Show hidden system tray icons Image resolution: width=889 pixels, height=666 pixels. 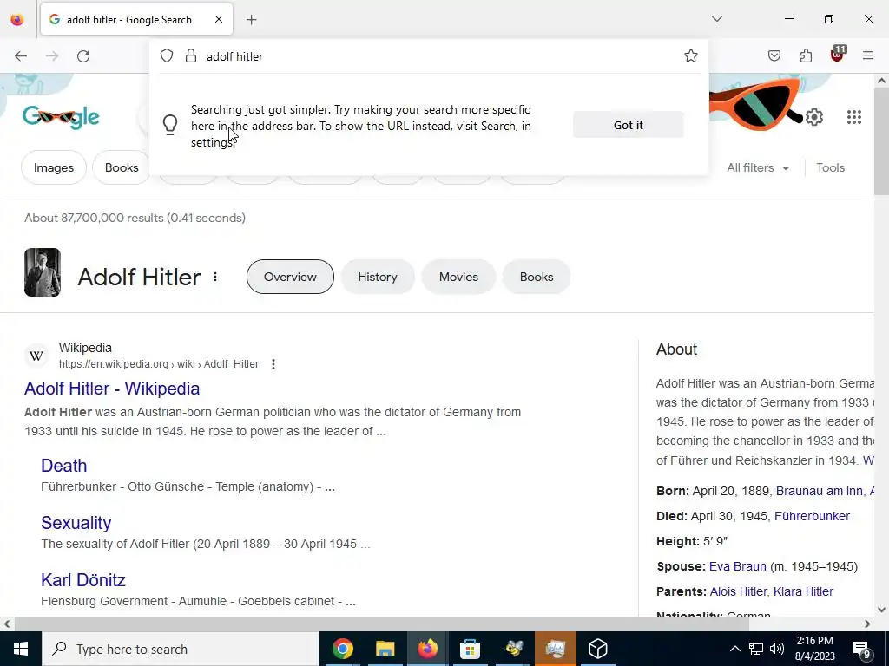coord(734,649)
